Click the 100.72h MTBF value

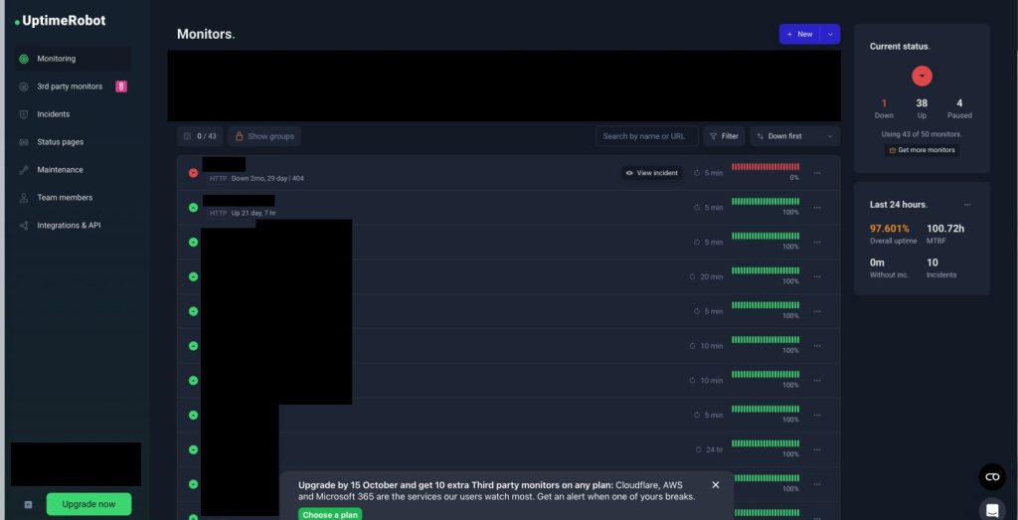pos(945,229)
